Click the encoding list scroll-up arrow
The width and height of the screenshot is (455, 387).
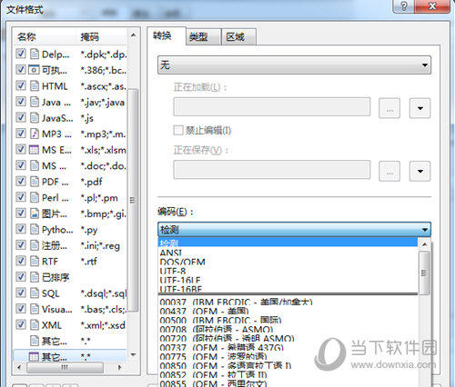[x=425, y=244]
